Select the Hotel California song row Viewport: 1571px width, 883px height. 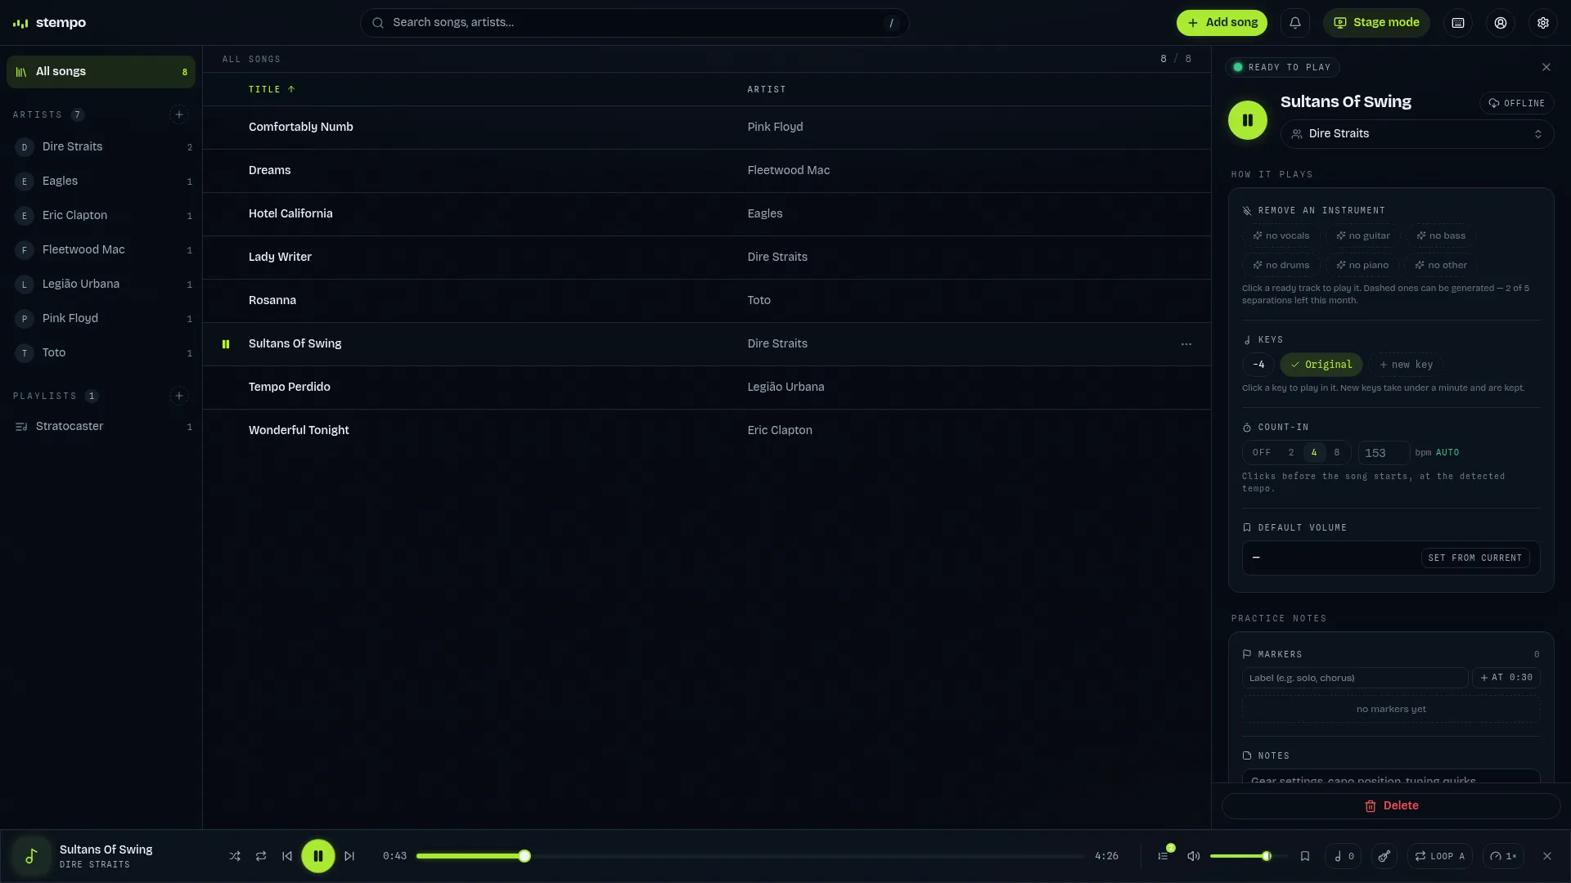pyautogui.click(x=707, y=214)
